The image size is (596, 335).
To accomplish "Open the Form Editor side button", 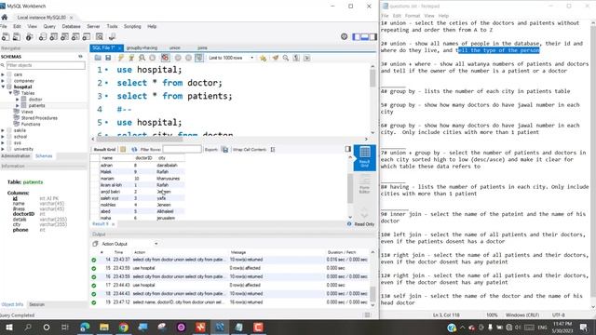I will pyautogui.click(x=364, y=184).
